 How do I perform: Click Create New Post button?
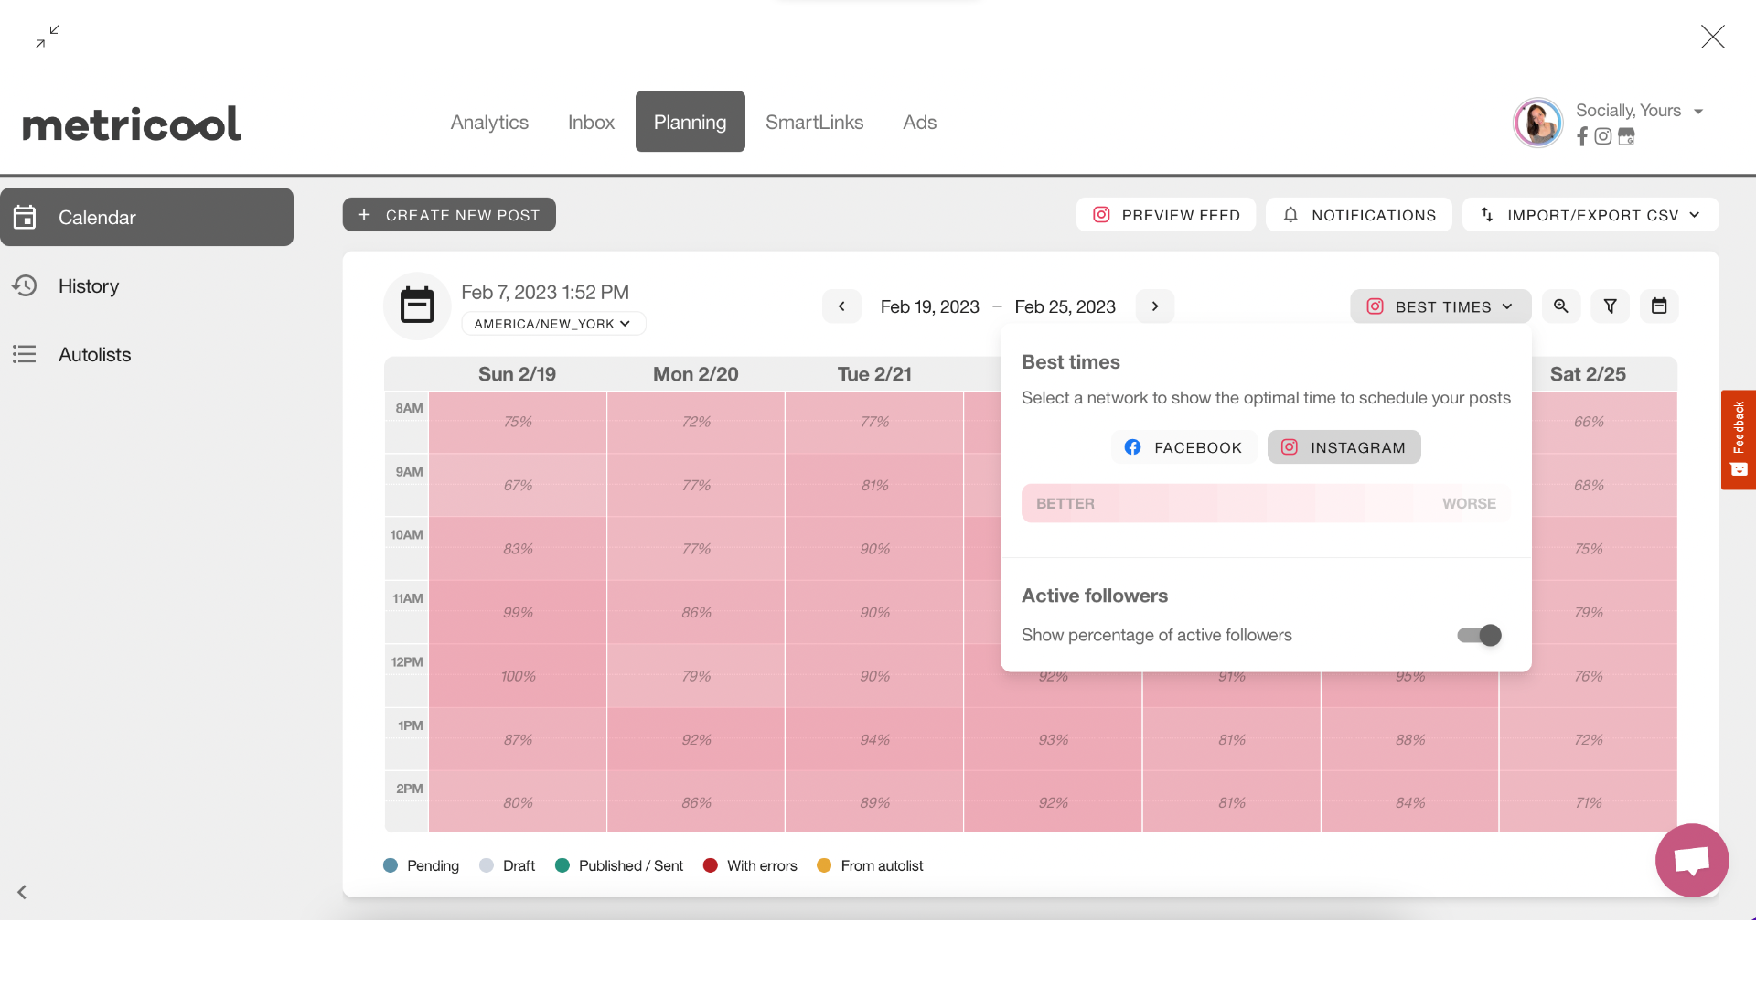[x=449, y=215]
